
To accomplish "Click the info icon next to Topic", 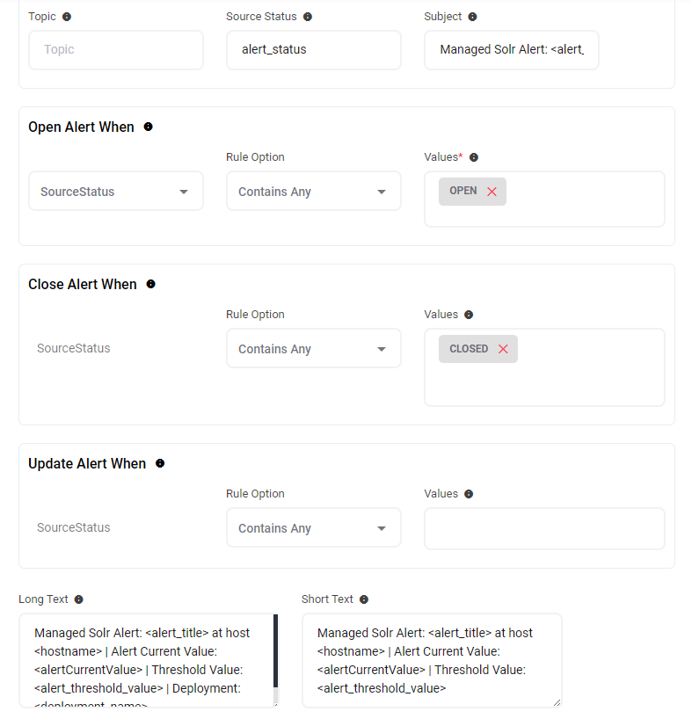I will (x=67, y=17).
